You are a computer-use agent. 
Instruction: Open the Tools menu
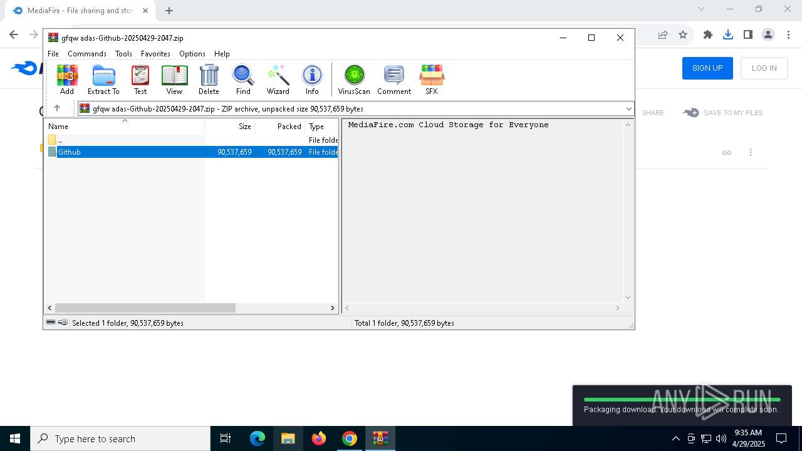click(123, 54)
